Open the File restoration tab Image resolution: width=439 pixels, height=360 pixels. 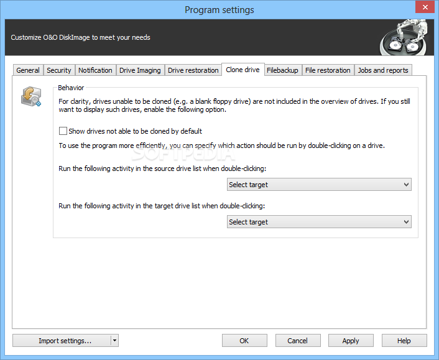tap(328, 70)
